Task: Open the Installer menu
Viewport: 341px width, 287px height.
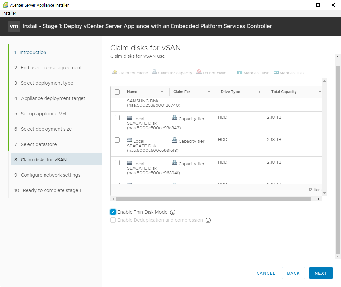Action: 9,13
